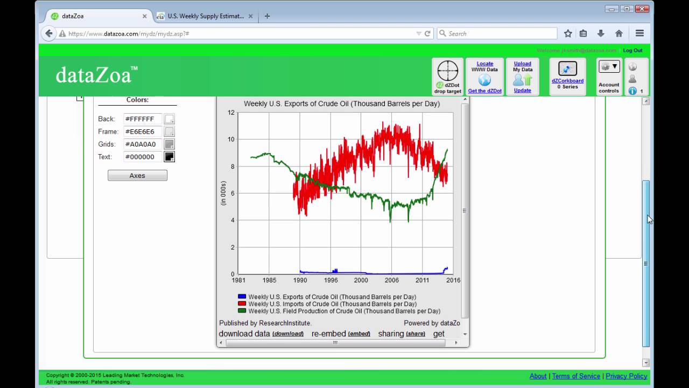Open the About link in footer
The height and width of the screenshot is (388, 689).
pyautogui.click(x=538, y=376)
